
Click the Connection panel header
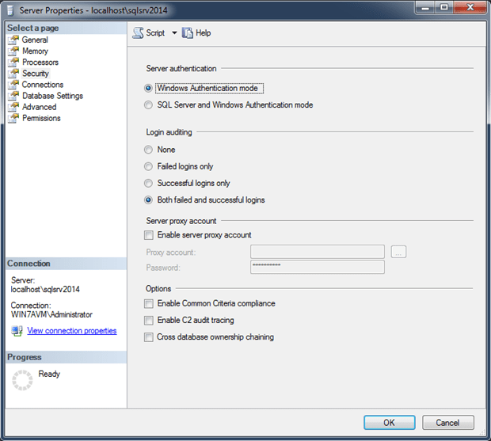[x=29, y=264]
